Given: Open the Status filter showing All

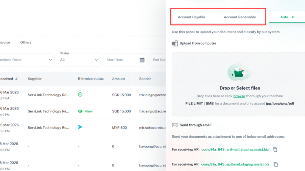Looking at the screenshot, I should point(79,60).
